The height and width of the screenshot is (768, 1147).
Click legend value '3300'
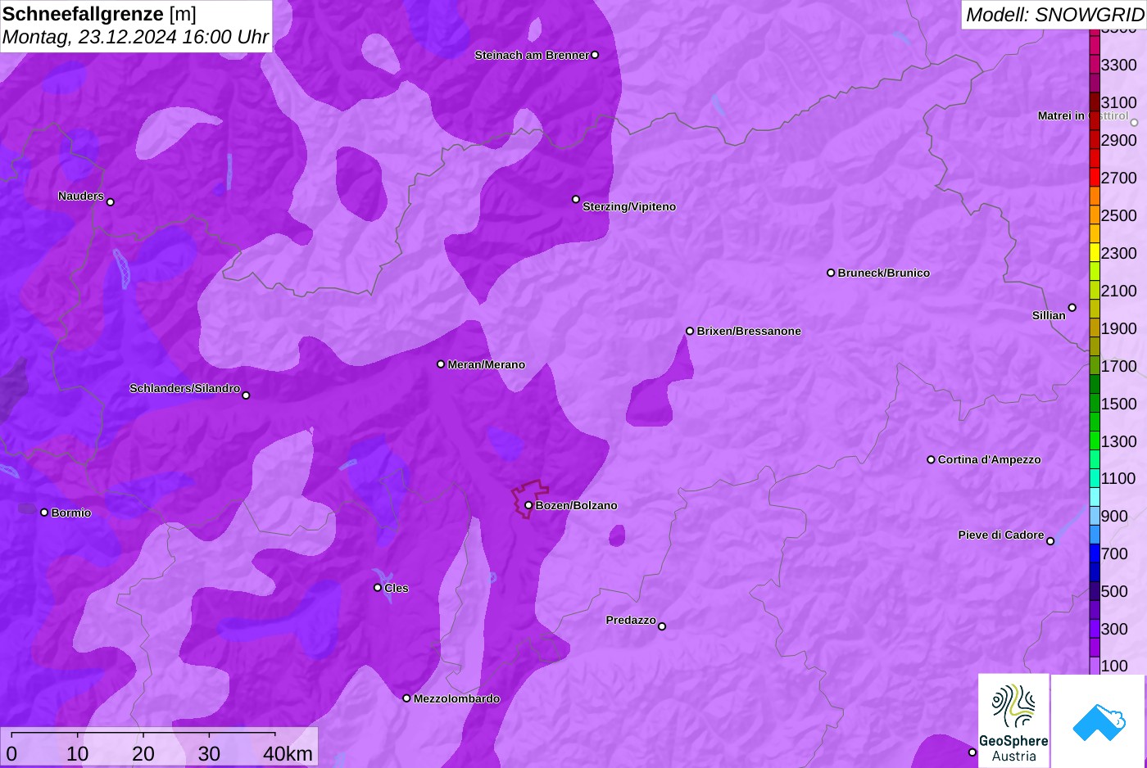(x=1118, y=65)
